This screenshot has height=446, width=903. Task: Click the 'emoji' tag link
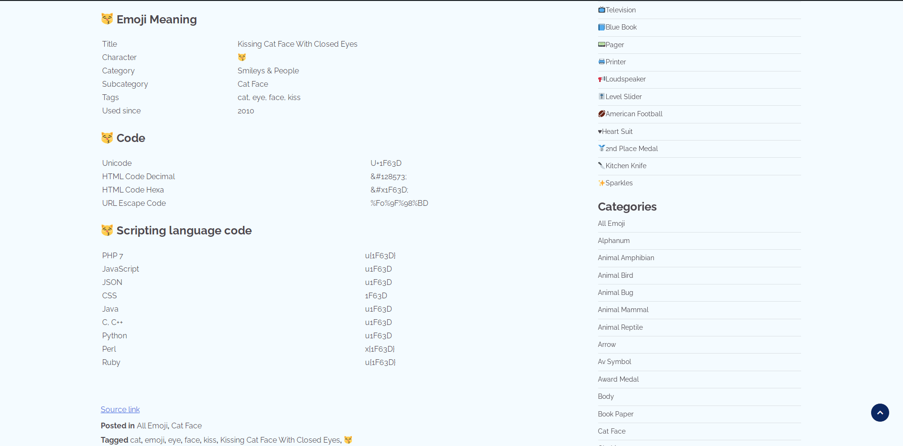point(154,440)
